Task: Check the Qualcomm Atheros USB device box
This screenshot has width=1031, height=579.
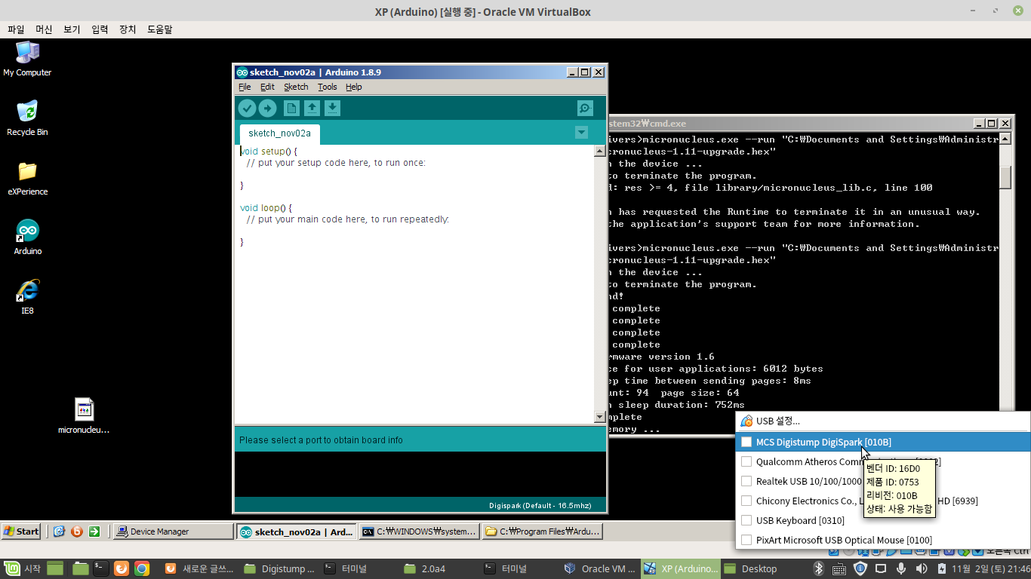Action: 746,461
